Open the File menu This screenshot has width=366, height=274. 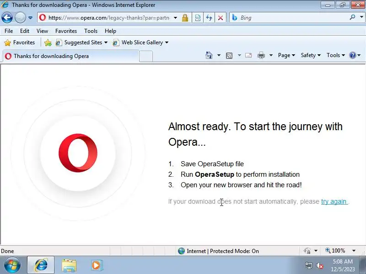click(9, 31)
